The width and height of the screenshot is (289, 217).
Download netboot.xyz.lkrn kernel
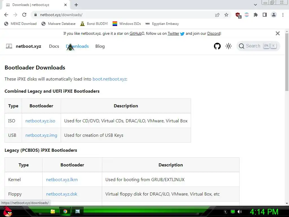click(62, 179)
